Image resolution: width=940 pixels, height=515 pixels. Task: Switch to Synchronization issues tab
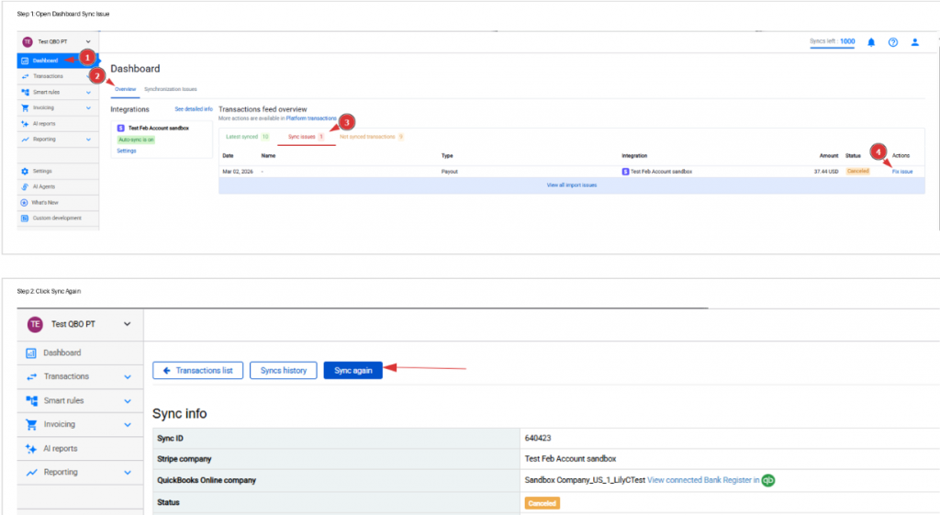[170, 89]
